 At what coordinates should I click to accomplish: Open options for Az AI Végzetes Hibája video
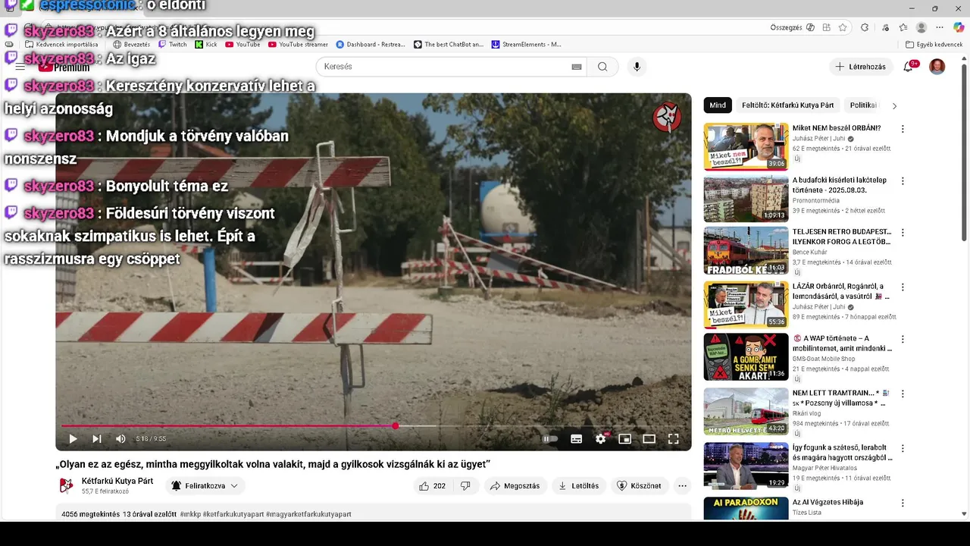903,503
